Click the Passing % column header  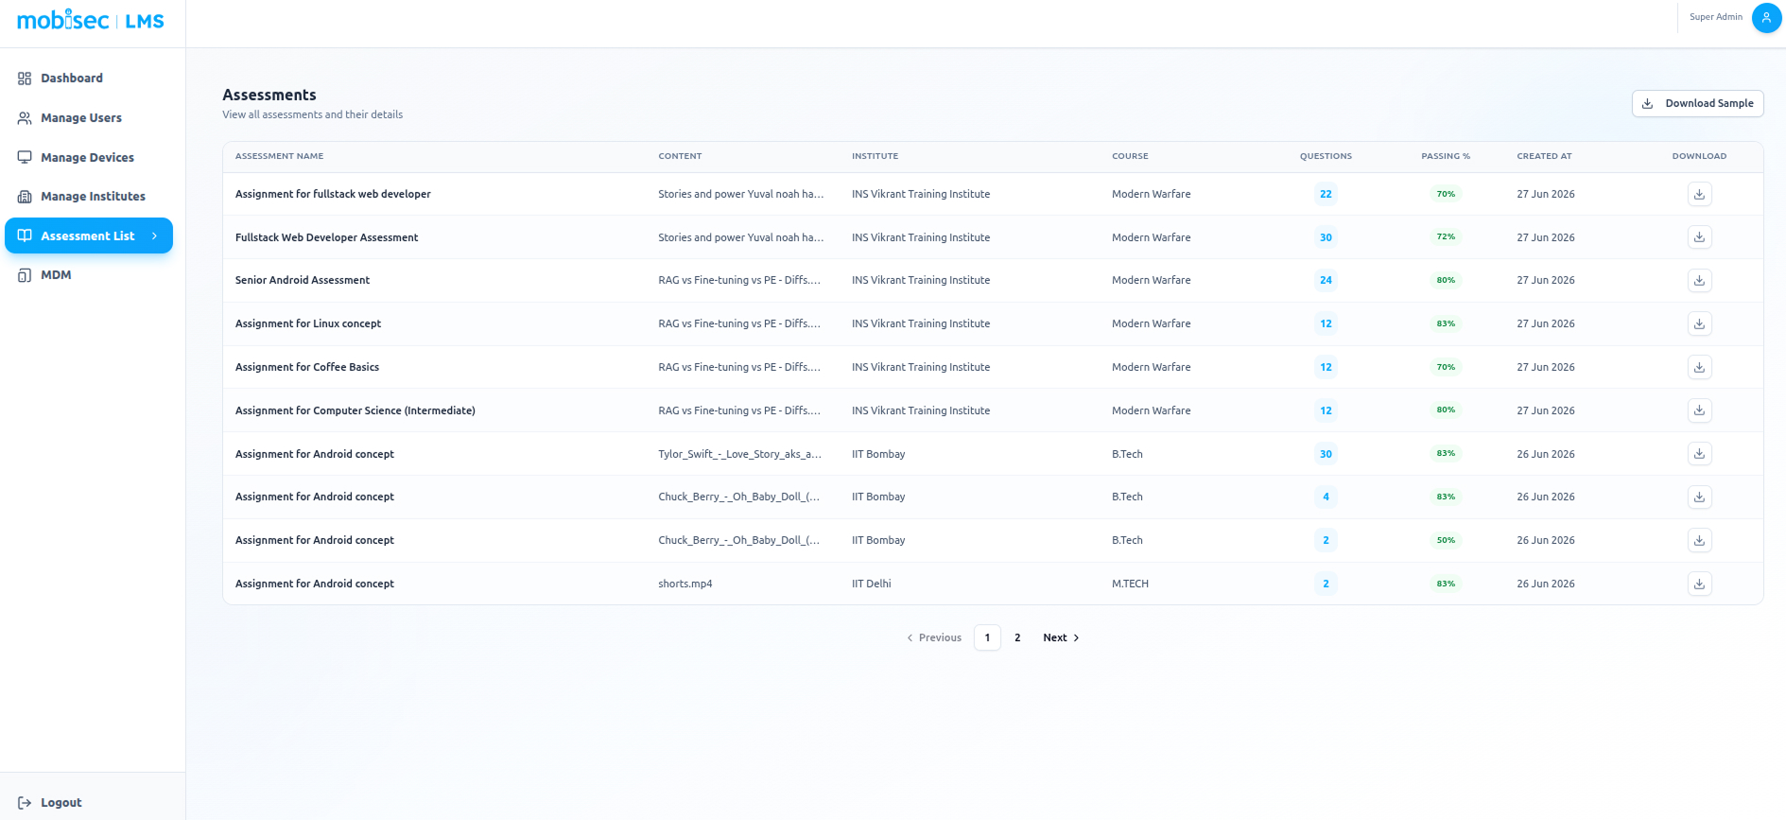click(x=1446, y=156)
